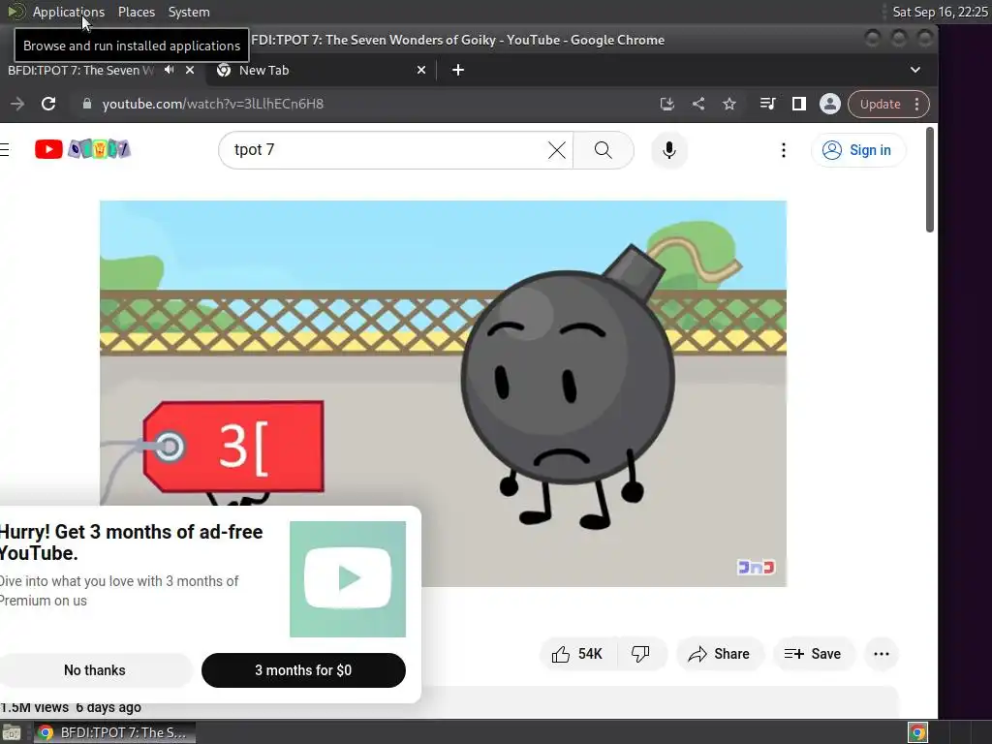The height and width of the screenshot is (744, 992).
Task: Search with your voice microphone
Action: click(x=668, y=150)
